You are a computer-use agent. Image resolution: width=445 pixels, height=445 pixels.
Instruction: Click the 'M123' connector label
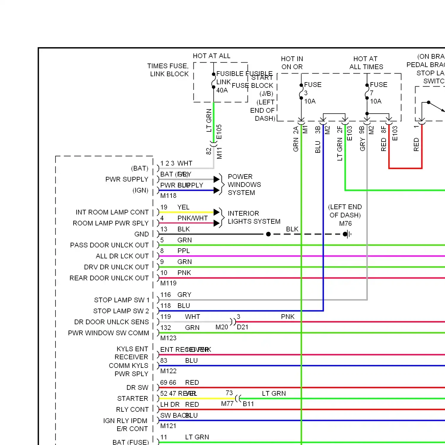point(168,338)
